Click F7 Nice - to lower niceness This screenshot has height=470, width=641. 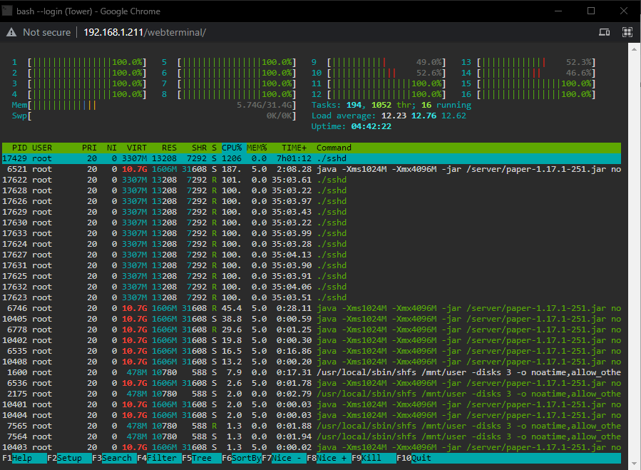point(284,458)
